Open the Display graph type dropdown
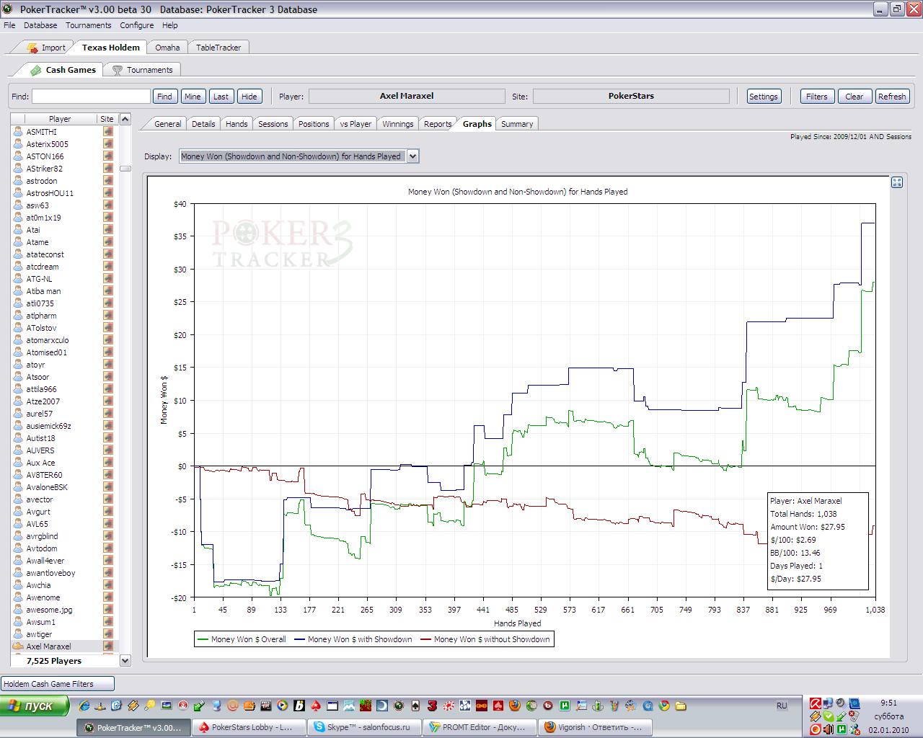The height and width of the screenshot is (738, 923). 412,156
